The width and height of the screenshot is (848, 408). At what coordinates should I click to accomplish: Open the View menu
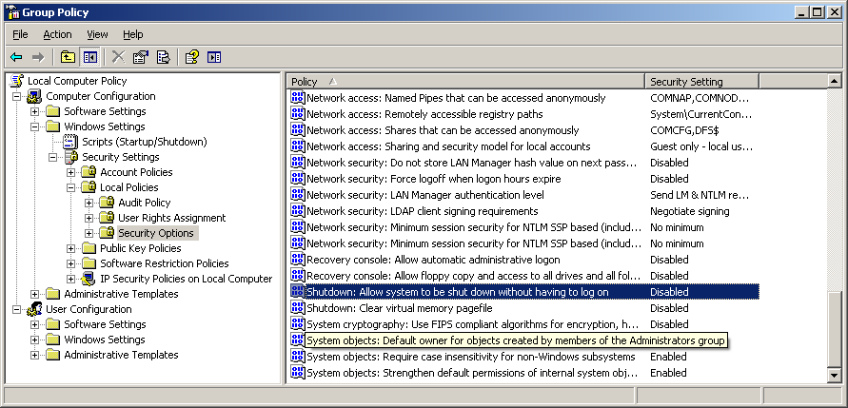click(97, 34)
